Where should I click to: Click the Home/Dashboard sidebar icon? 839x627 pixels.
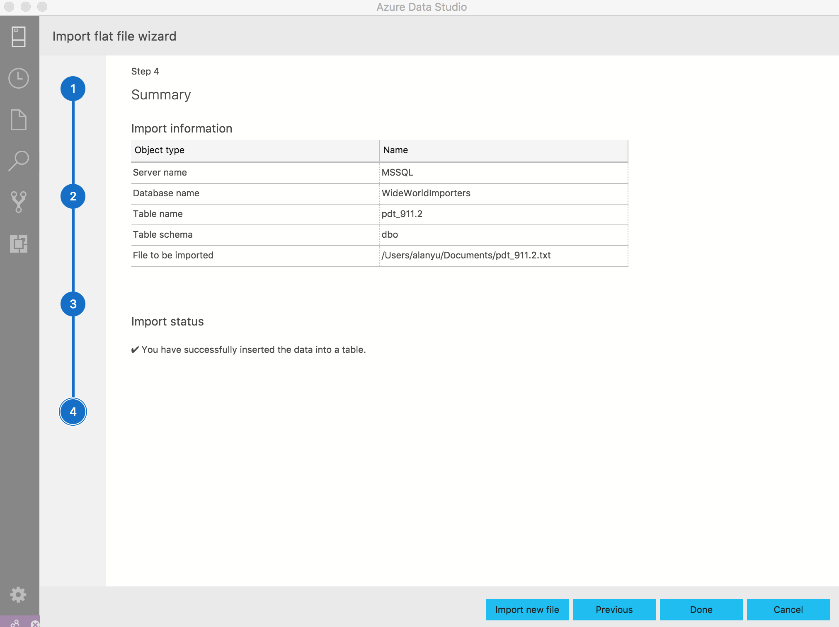(x=18, y=38)
